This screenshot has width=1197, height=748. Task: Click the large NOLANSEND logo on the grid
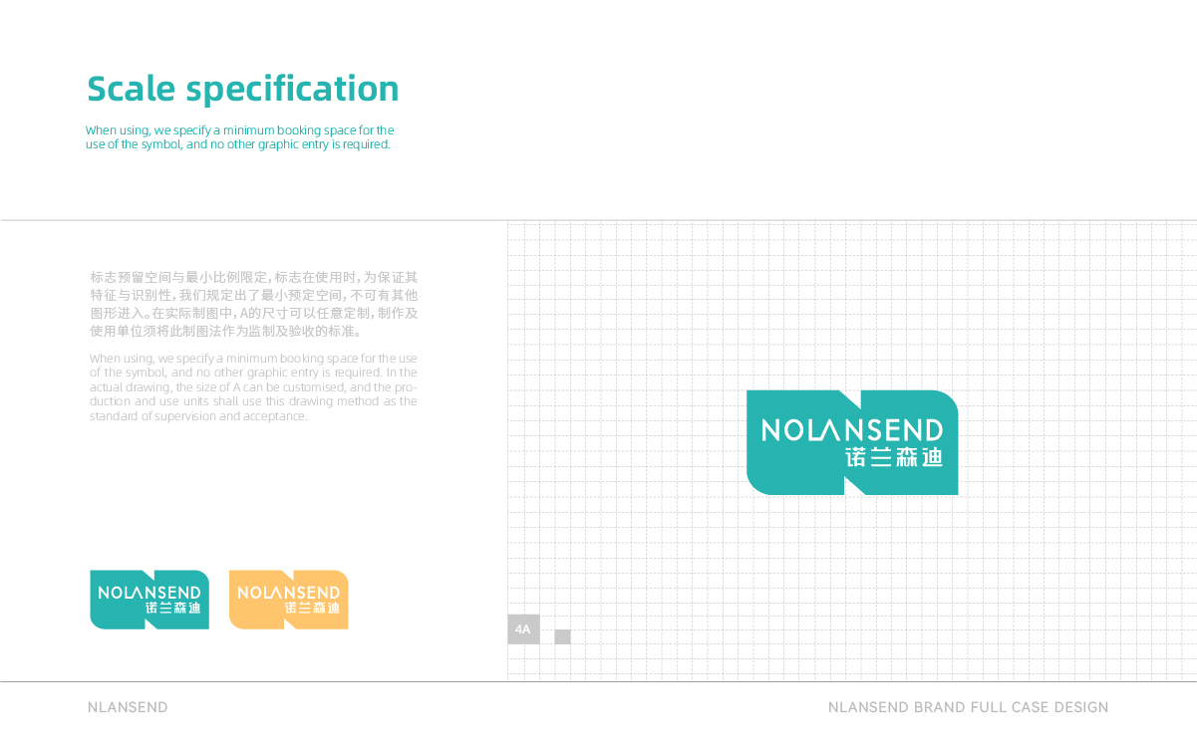click(852, 442)
